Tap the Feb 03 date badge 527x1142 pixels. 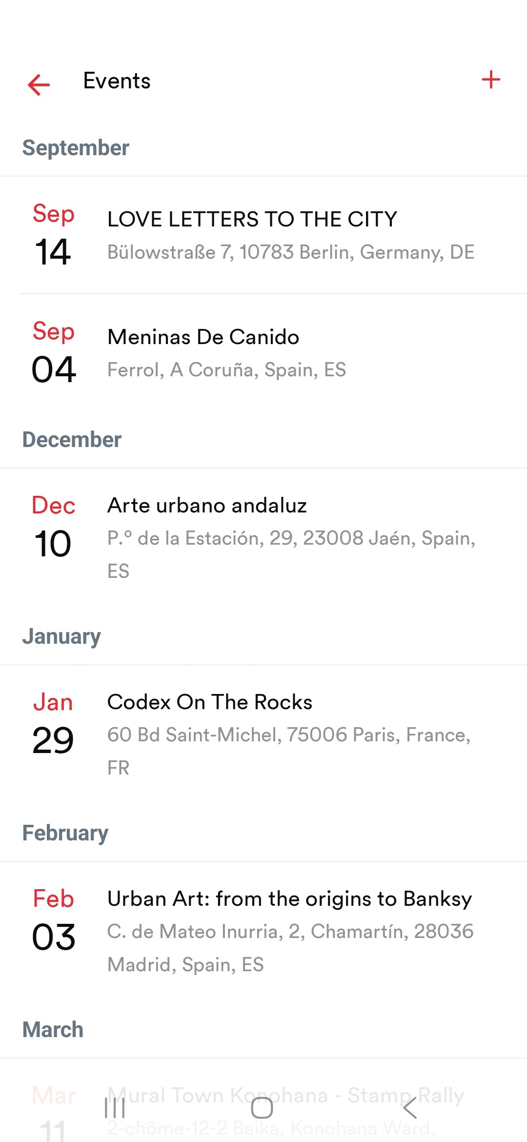(53, 920)
